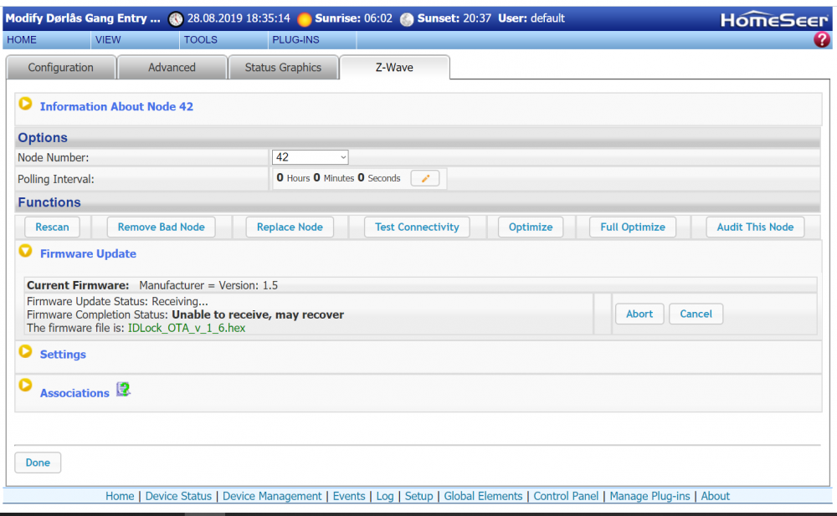The height and width of the screenshot is (516, 837).
Task: Open the TOOLS menu
Action: (x=201, y=39)
